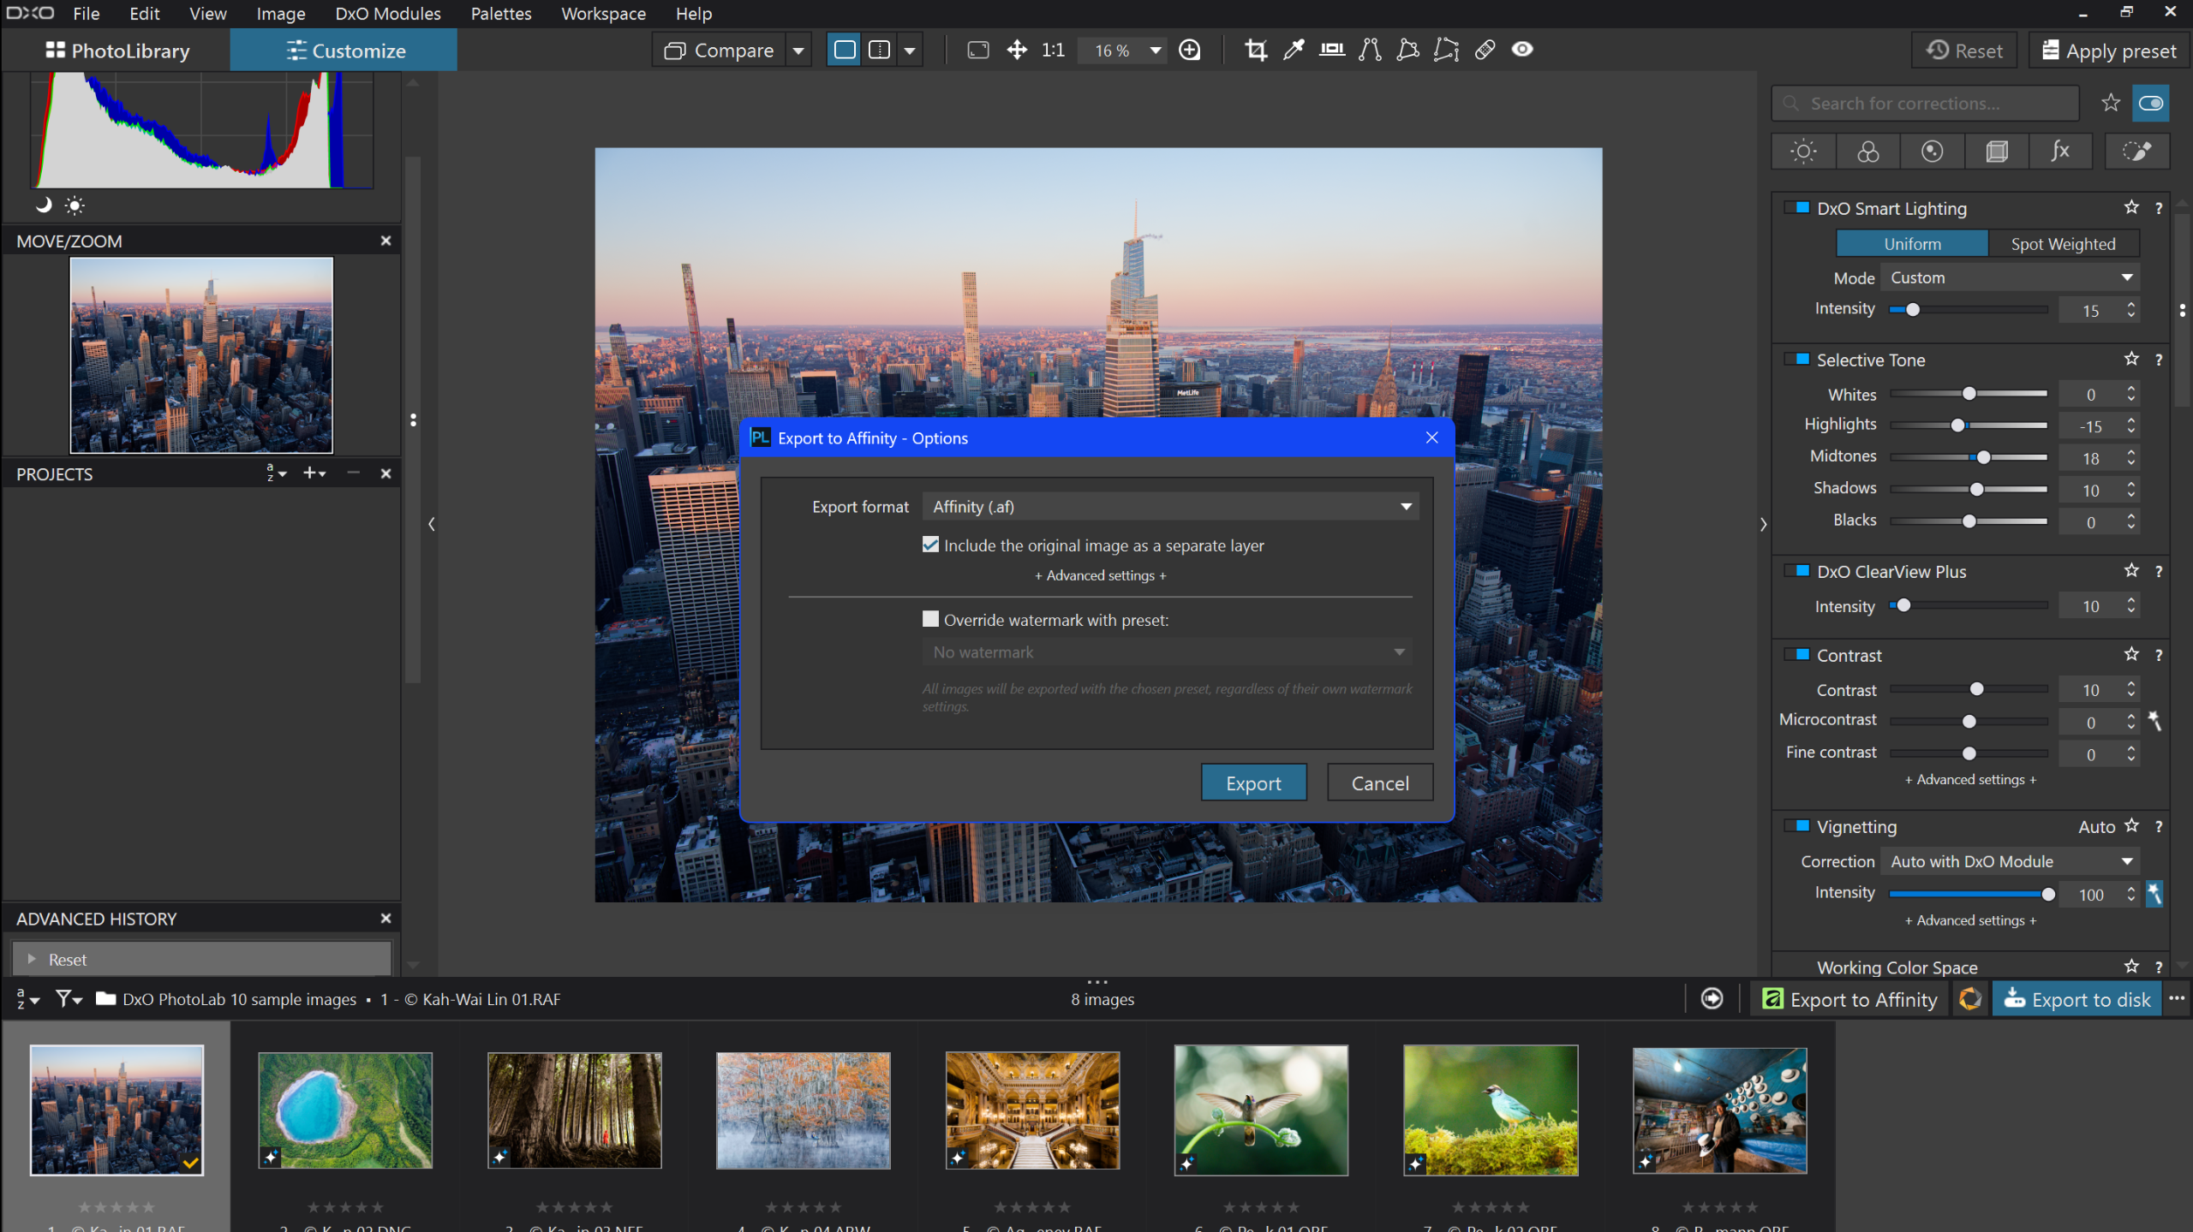Image resolution: width=2193 pixels, height=1232 pixels.
Task: Disable the Contrast correction
Action: pyautogui.click(x=1798, y=655)
